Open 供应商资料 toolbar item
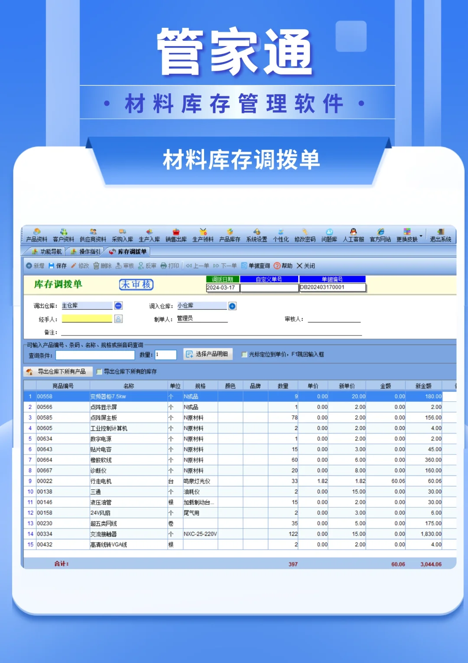The image size is (468, 663). pos(93,235)
